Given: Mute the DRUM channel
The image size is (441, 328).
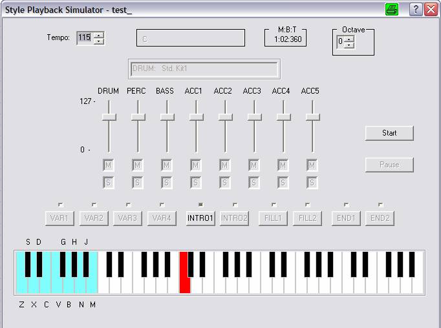Looking at the screenshot, I should pyautogui.click(x=109, y=165).
